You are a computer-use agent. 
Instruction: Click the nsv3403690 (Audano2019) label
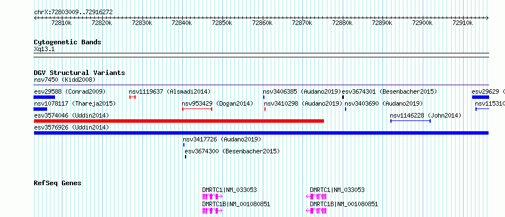pos(384,103)
